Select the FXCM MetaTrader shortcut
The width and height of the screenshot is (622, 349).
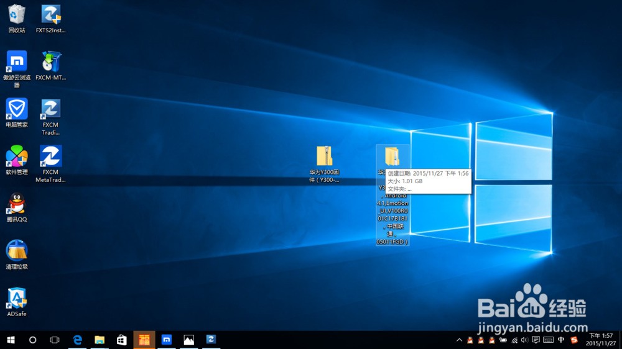tap(51, 164)
